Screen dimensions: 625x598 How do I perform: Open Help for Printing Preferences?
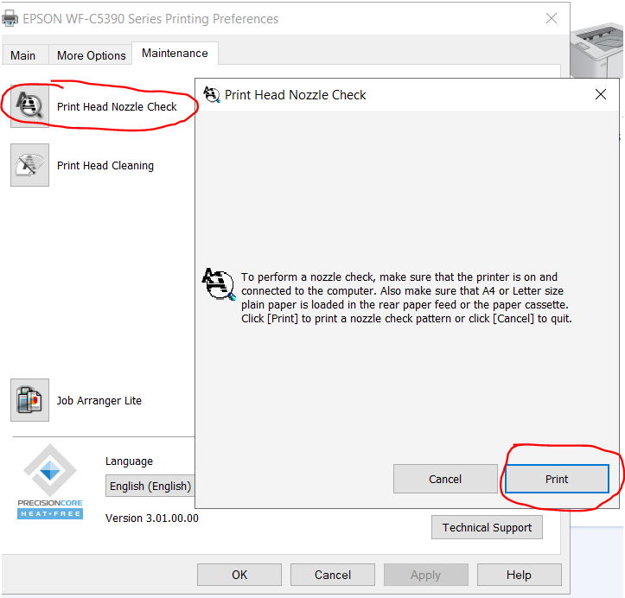519,575
